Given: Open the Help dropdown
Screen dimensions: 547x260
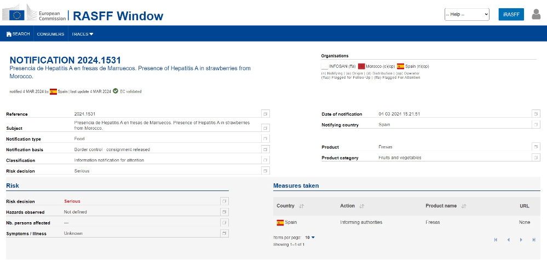Looking at the screenshot, I should point(467,14).
